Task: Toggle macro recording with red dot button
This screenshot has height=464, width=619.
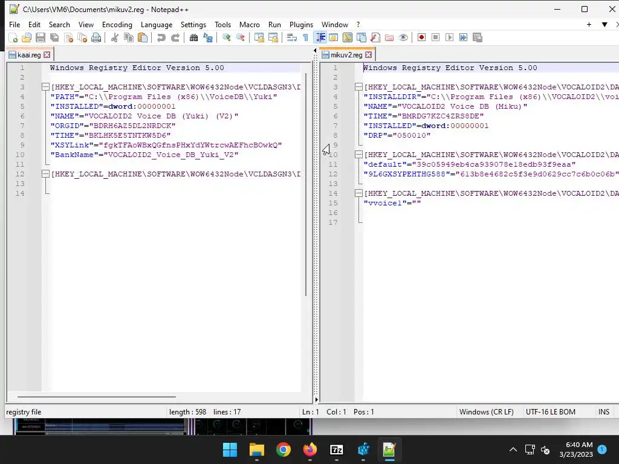Action: [x=421, y=37]
